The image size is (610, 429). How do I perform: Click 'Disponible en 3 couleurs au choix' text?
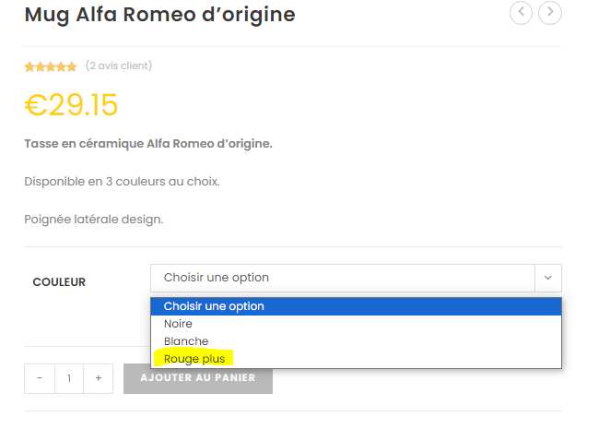click(123, 182)
